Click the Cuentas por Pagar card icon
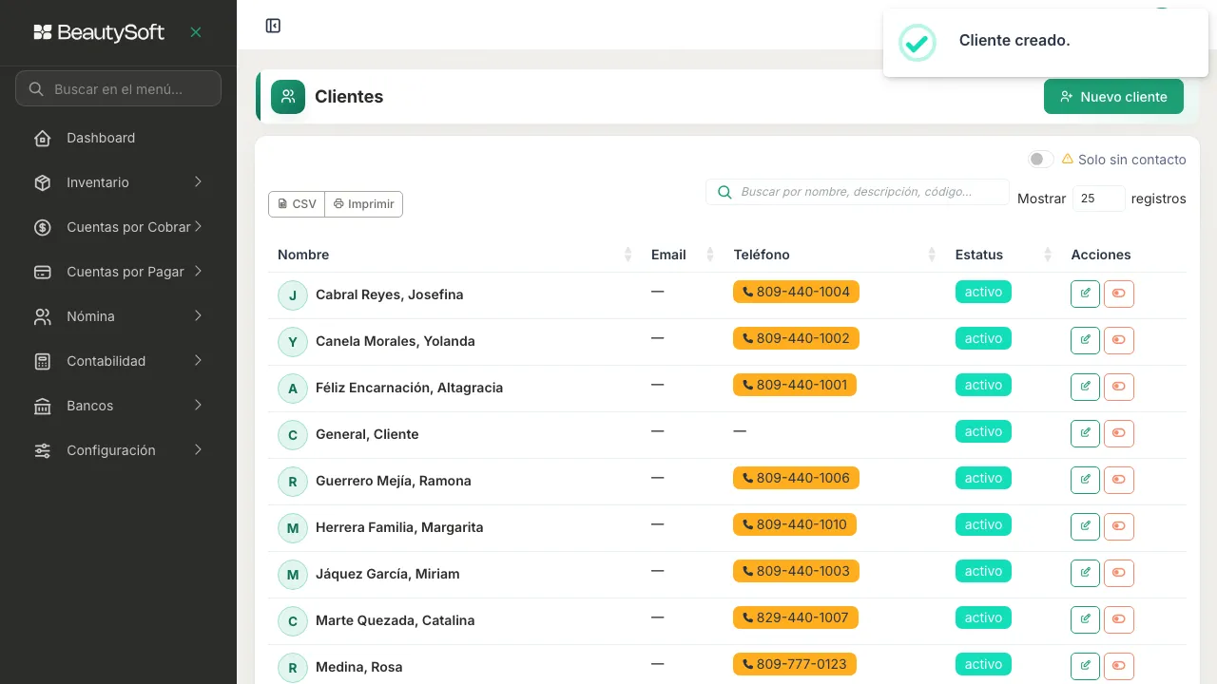Screen dimensions: 1217x684 point(43,273)
